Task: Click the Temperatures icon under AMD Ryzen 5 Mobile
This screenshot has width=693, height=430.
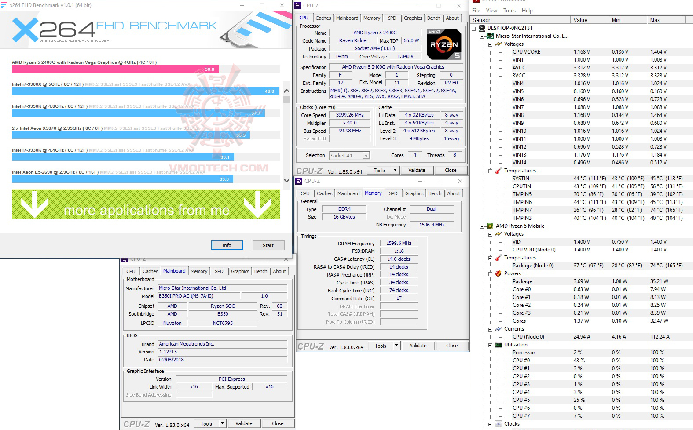Action: coord(499,258)
